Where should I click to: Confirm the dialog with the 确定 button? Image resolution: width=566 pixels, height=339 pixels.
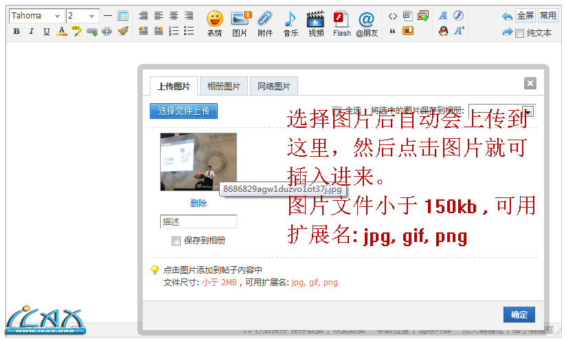pyautogui.click(x=519, y=315)
